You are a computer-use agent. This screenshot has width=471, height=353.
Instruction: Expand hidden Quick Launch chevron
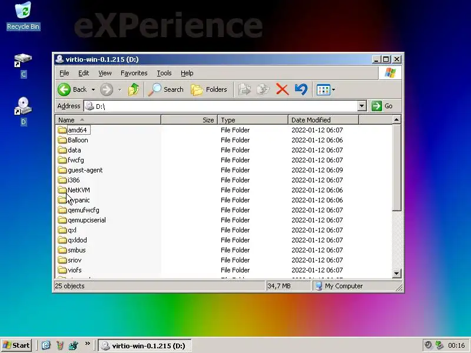point(87,343)
